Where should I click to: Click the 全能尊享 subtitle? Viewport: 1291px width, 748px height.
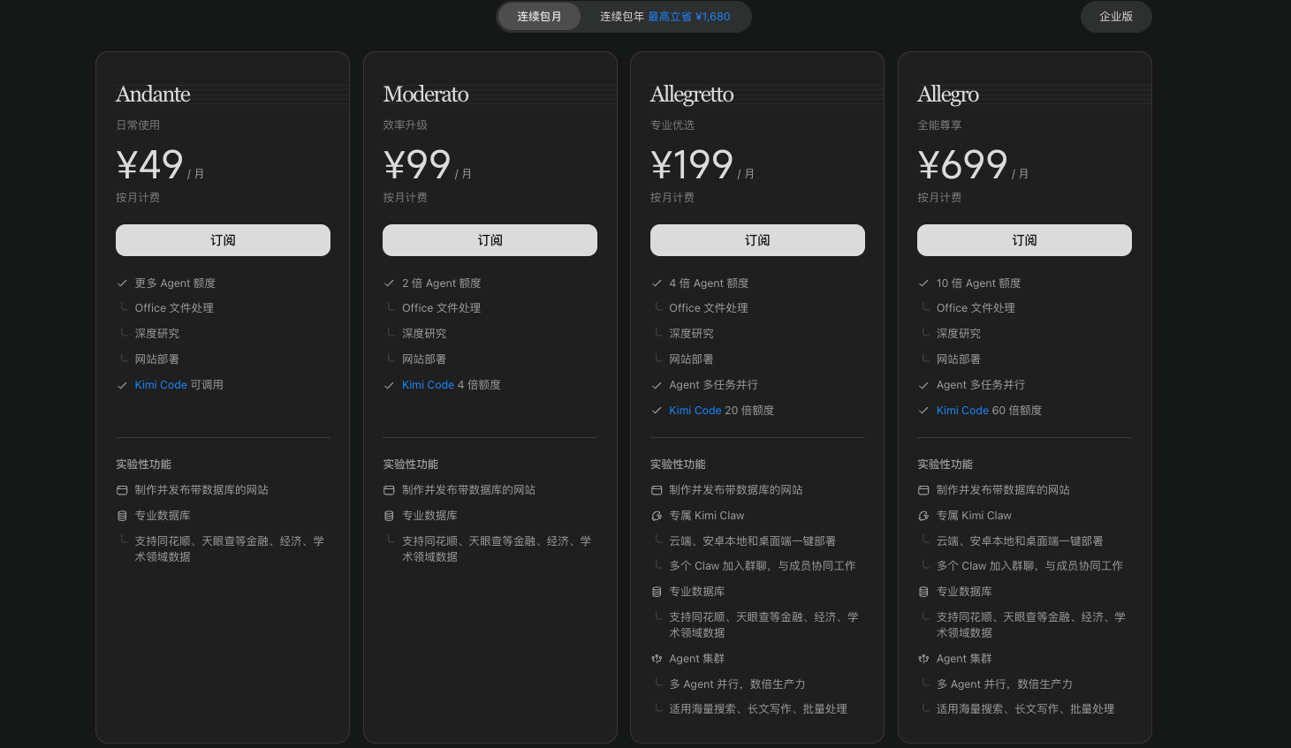939,125
